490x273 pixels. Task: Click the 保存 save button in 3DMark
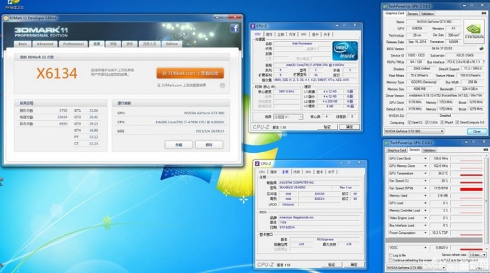pos(209,145)
